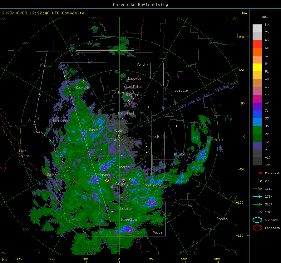Click the 51 dBZ yellow color swatch
The width and height of the screenshot is (281, 263).
(x=257, y=68)
